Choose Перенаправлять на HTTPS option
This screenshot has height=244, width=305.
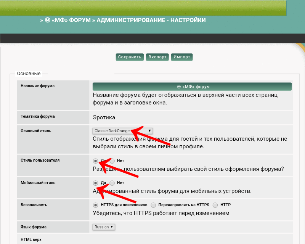click(153, 205)
